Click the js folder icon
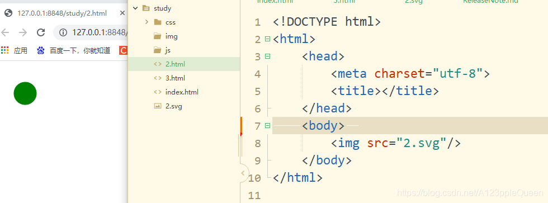The height and width of the screenshot is (203, 548). tap(158, 50)
